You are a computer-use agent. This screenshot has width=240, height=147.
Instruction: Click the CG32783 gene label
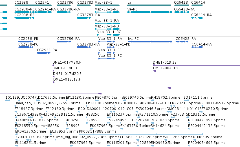click(x=85, y=3)
